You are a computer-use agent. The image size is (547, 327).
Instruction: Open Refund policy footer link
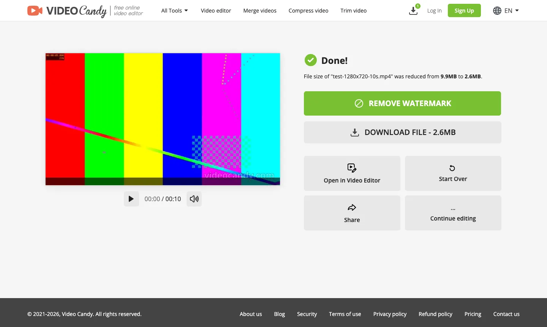(435, 314)
